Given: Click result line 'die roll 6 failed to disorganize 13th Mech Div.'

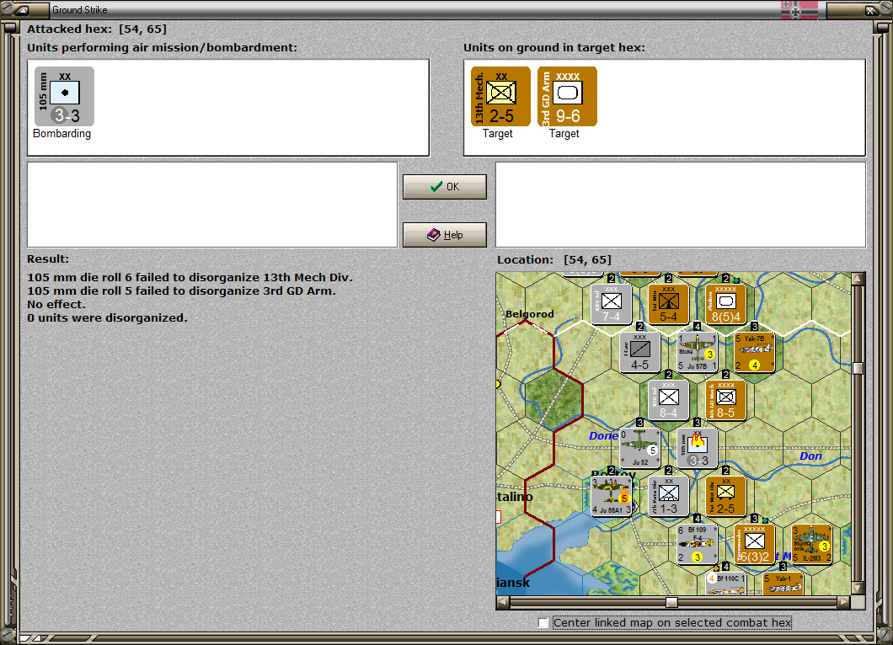Looking at the screenshot, I should [x=190, y=277].
